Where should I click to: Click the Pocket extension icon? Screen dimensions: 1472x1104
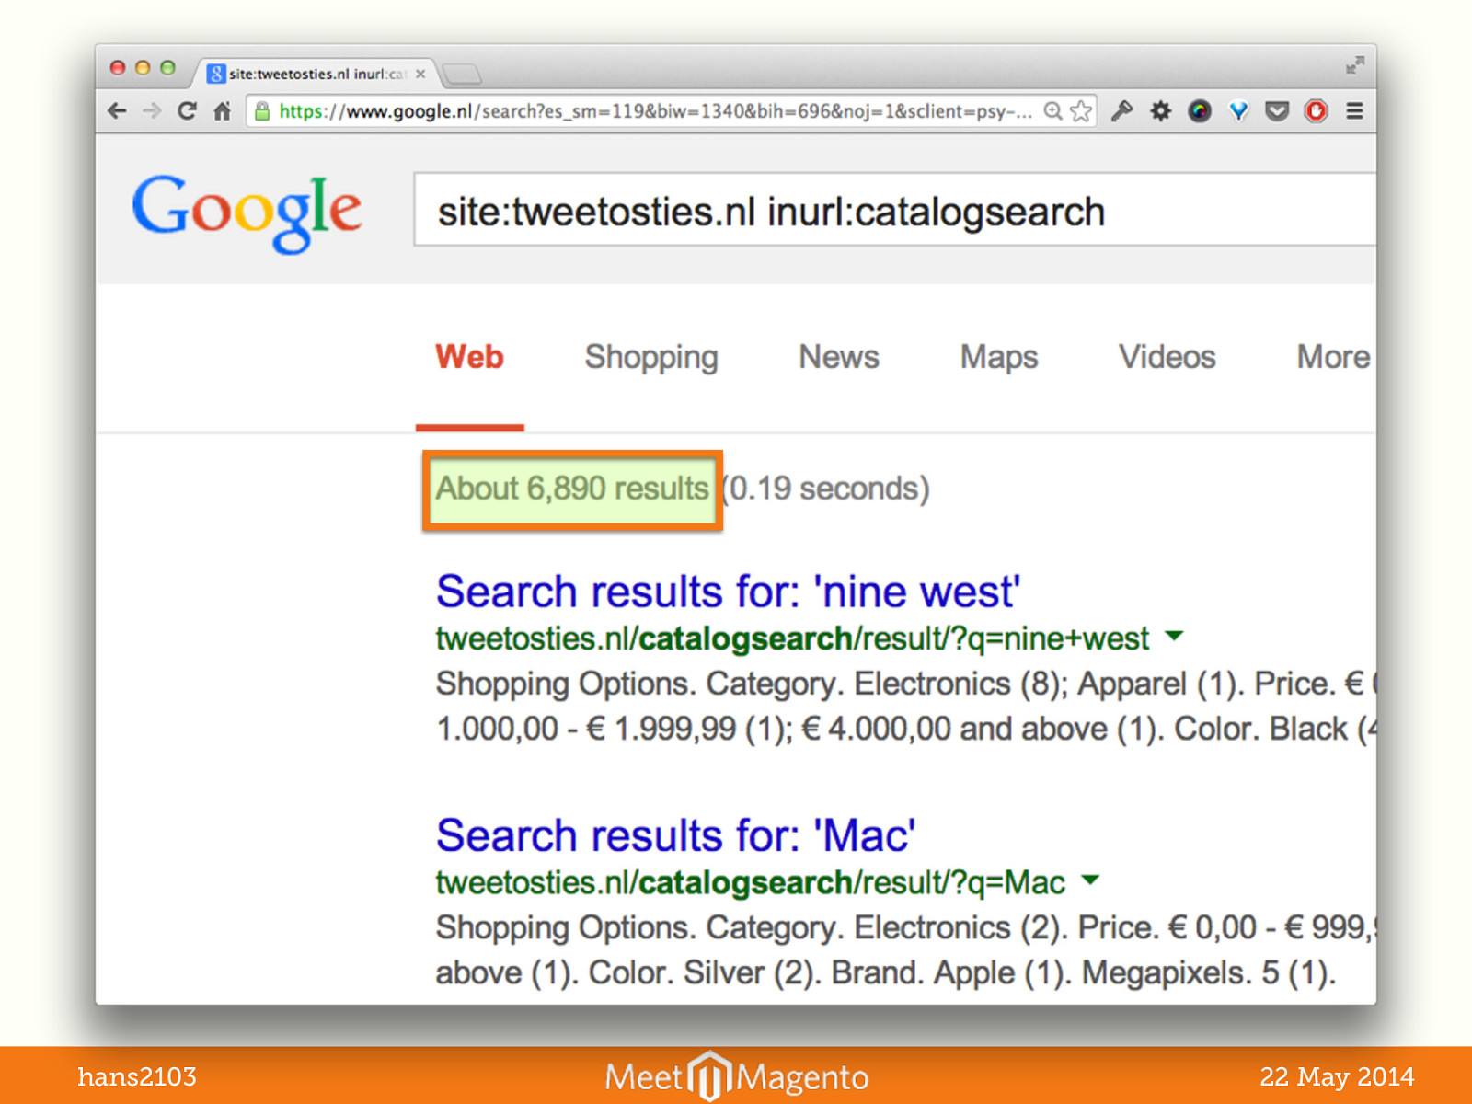pos(1277,111)
